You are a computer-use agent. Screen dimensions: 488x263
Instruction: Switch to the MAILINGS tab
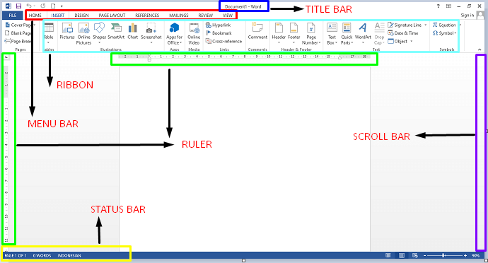point(179,15)
